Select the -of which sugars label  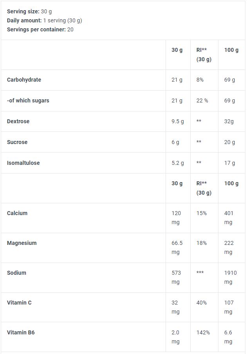28,100
